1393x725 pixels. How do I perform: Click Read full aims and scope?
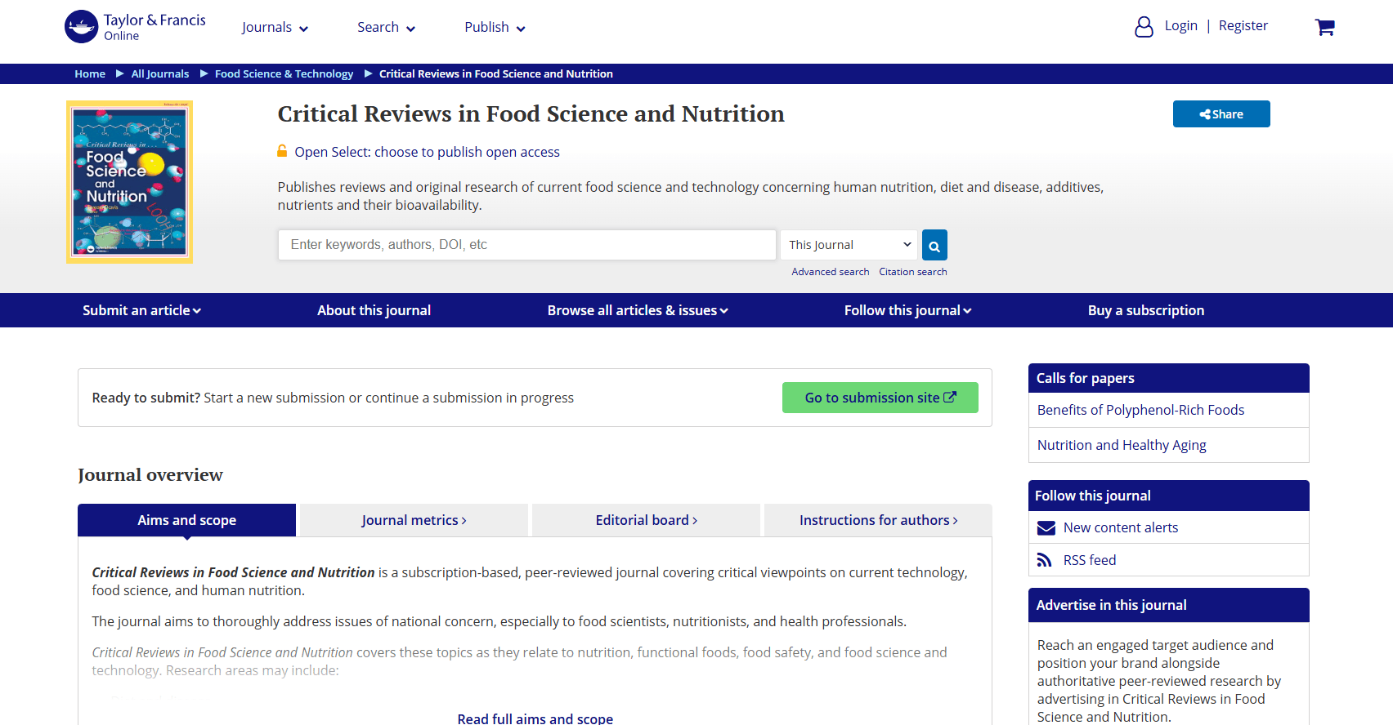click(x=535, y=718)
